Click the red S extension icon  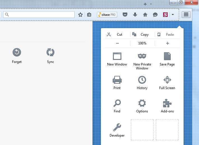(165, 15)
